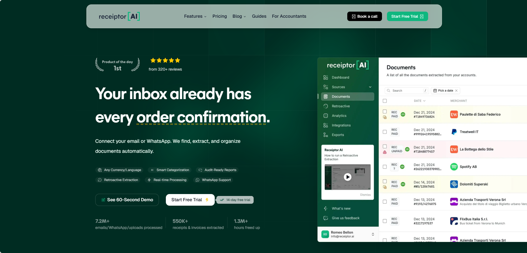This screenshot has width=527, height=253.
Task: Click the Sources sidebar icon
Action: click(326, 87)
